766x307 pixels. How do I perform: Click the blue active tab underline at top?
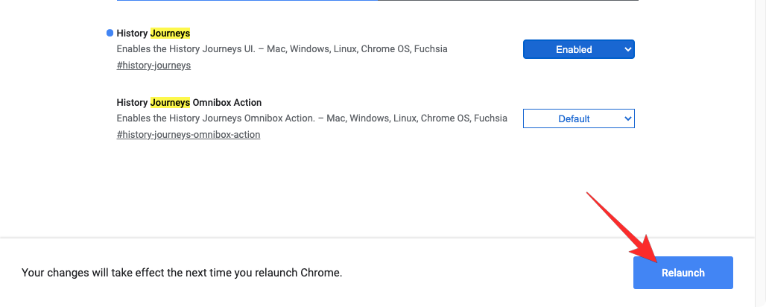246,1
